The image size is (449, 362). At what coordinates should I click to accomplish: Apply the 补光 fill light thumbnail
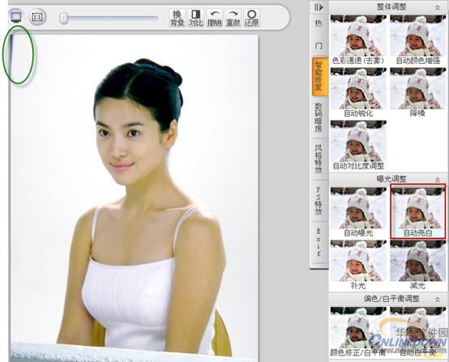coord(358,265)
